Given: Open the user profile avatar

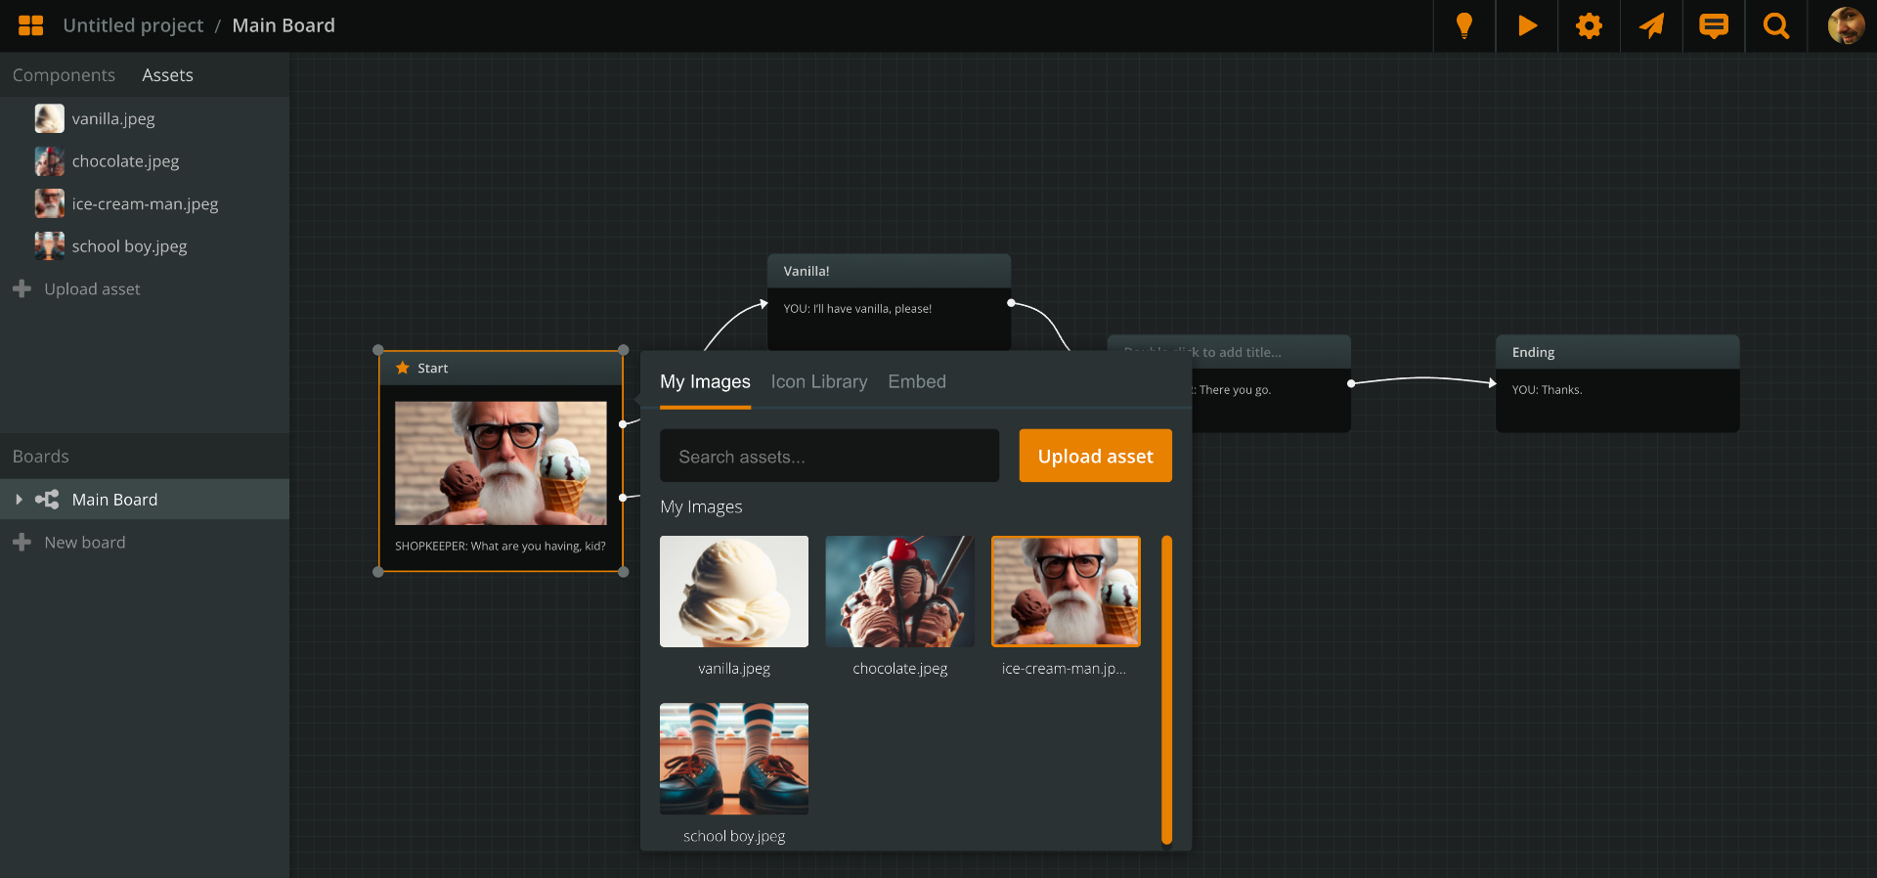Looking at the screenshot, I should coord(1846,25).
